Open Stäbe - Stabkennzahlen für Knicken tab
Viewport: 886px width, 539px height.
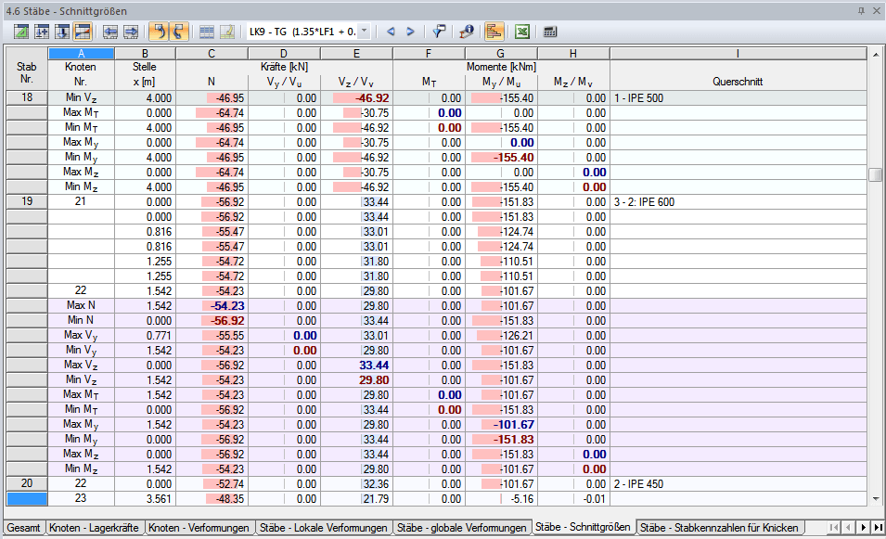(x=719, y=528)
